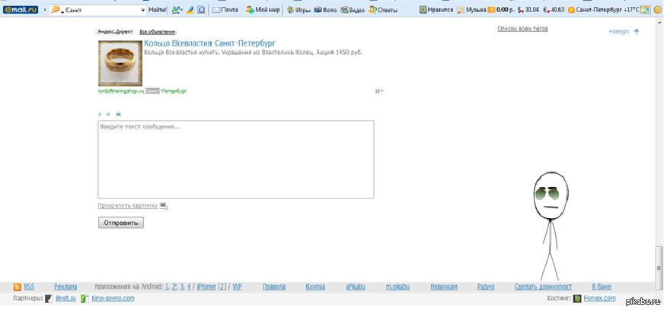Click the 0,00 р. balance indicator
The width and height of the screenshot is (664, 310).
pos(501,10)
